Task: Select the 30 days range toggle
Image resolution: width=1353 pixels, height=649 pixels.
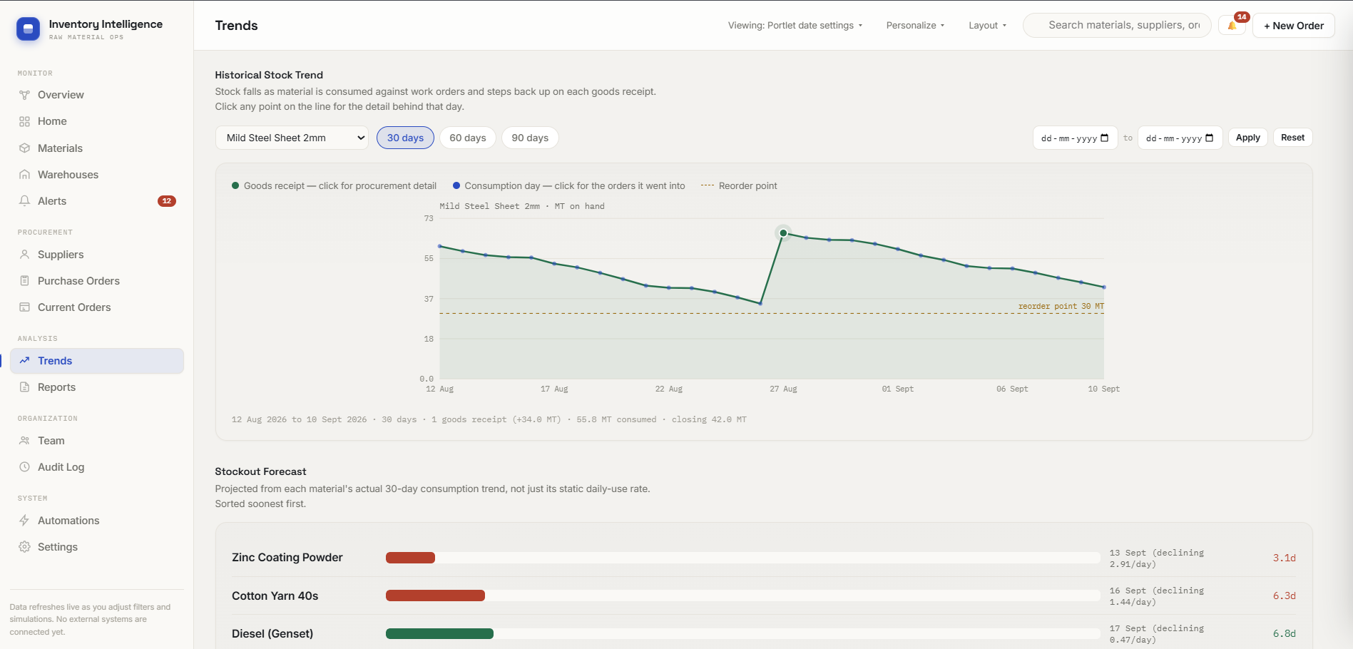Action: tap(405, 138)
